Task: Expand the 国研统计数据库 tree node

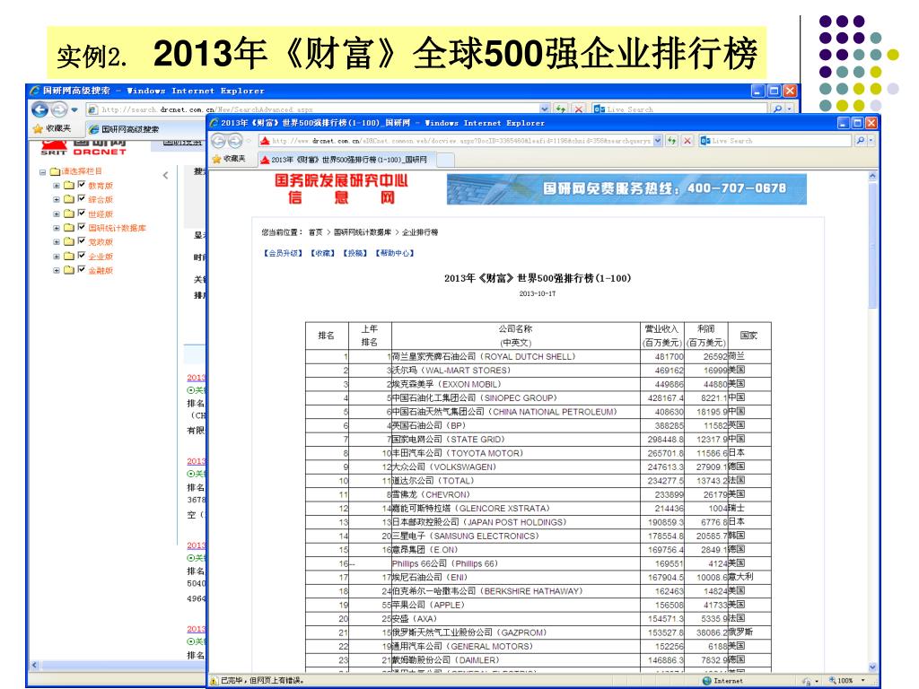Action: 57,229
